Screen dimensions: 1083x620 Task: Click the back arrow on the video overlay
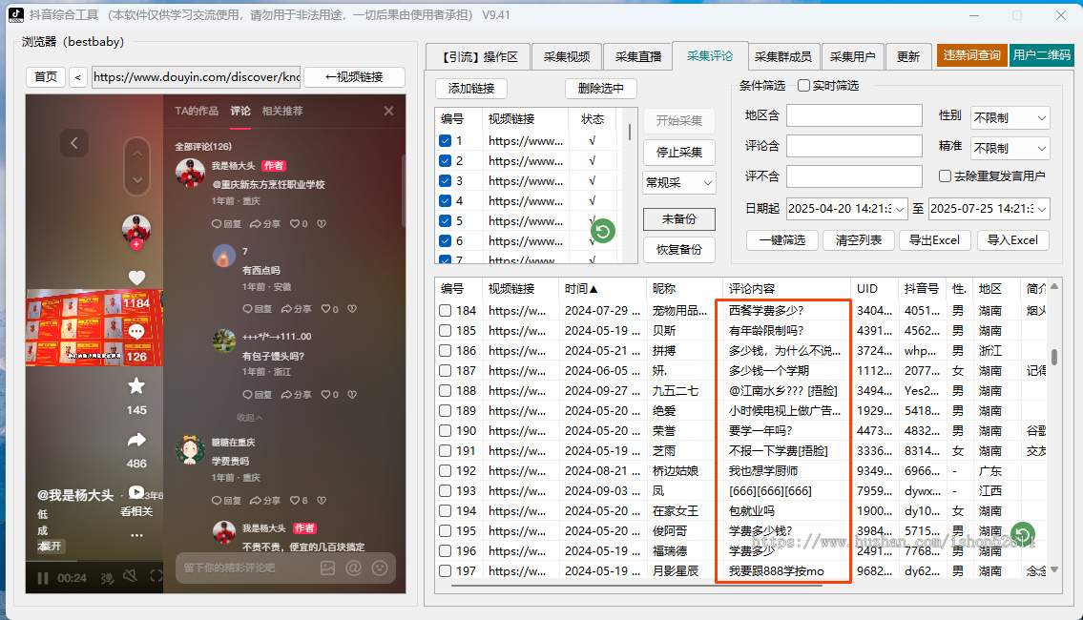click(x=73, y=143)
